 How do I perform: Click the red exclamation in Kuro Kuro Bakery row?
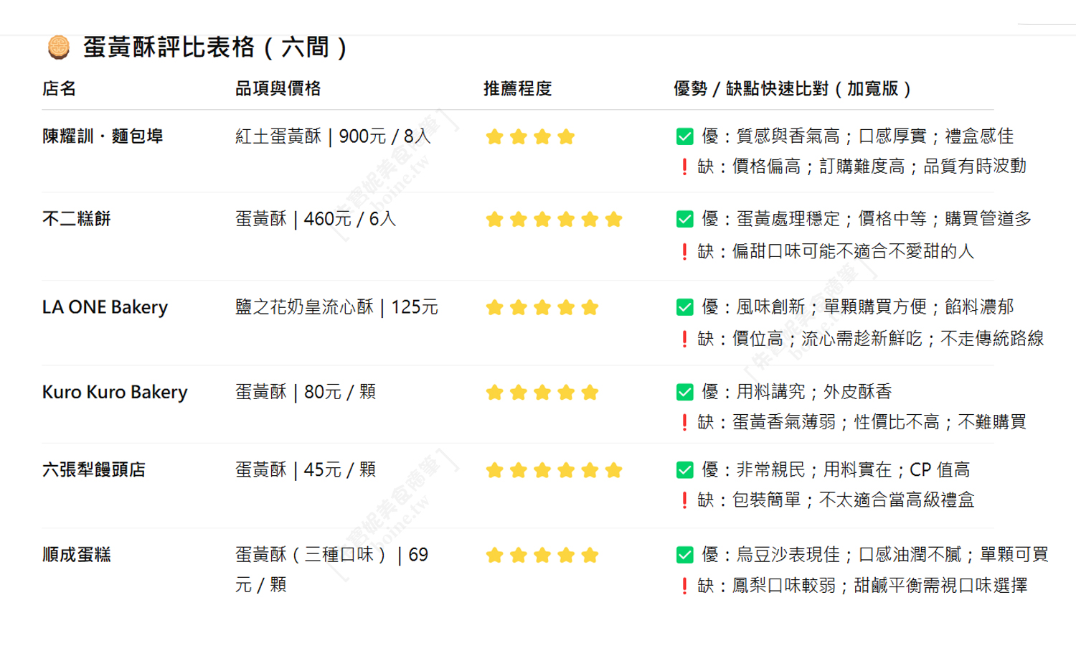click(684, 422)
